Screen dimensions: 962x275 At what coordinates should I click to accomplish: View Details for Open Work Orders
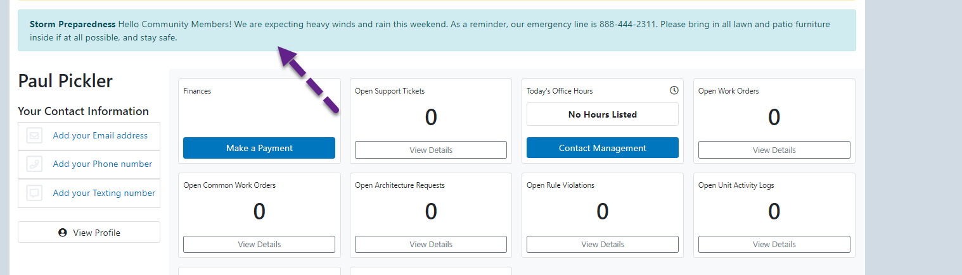tap(774, 150)
